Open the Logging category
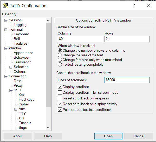The image size is (156, 142). [20, 25]
